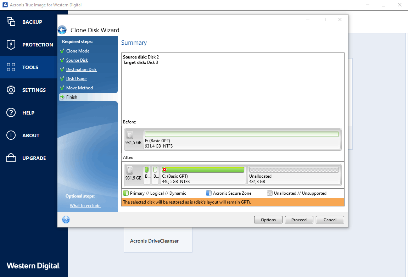408x277 pixels.
Task: Click the Unallocated legend swatch
Action: click(x=269, y=193)
